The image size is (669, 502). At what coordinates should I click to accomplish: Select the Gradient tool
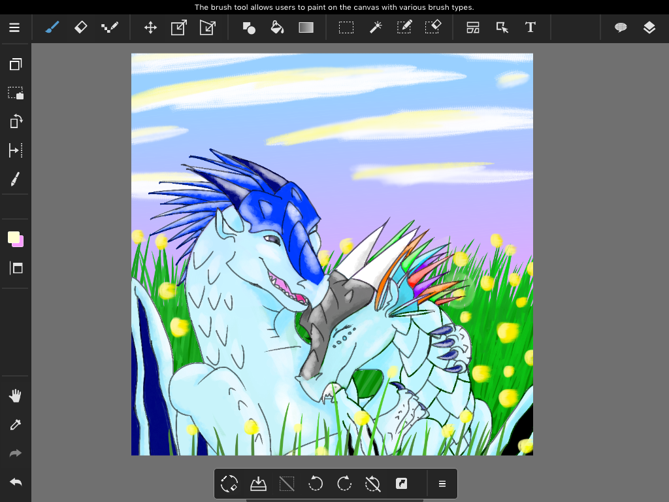point(306,27)
